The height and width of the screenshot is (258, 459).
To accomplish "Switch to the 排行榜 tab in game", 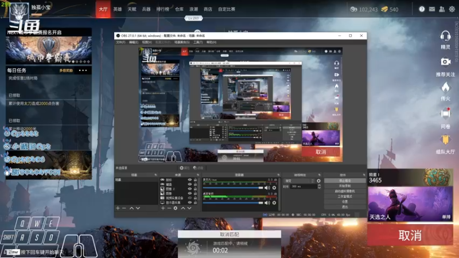I will coord(163,9).
